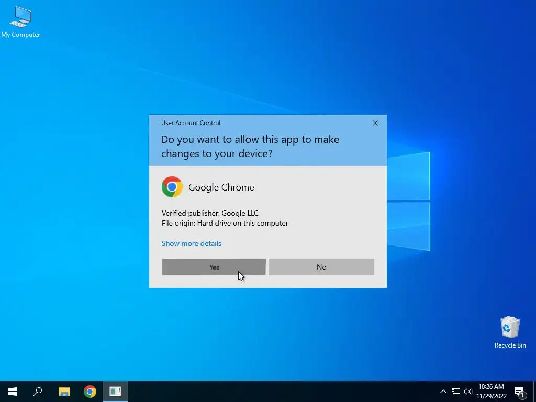
Task: Click the Google Chrome app name text
Action: point(221,187)
